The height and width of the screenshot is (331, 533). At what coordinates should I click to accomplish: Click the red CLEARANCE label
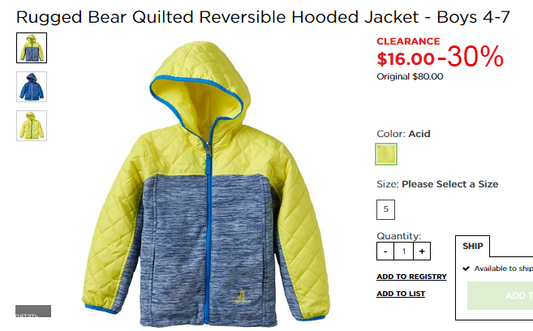(x=408, y=41)
